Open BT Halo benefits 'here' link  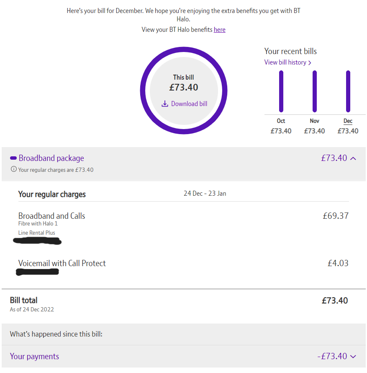point(219,29)
